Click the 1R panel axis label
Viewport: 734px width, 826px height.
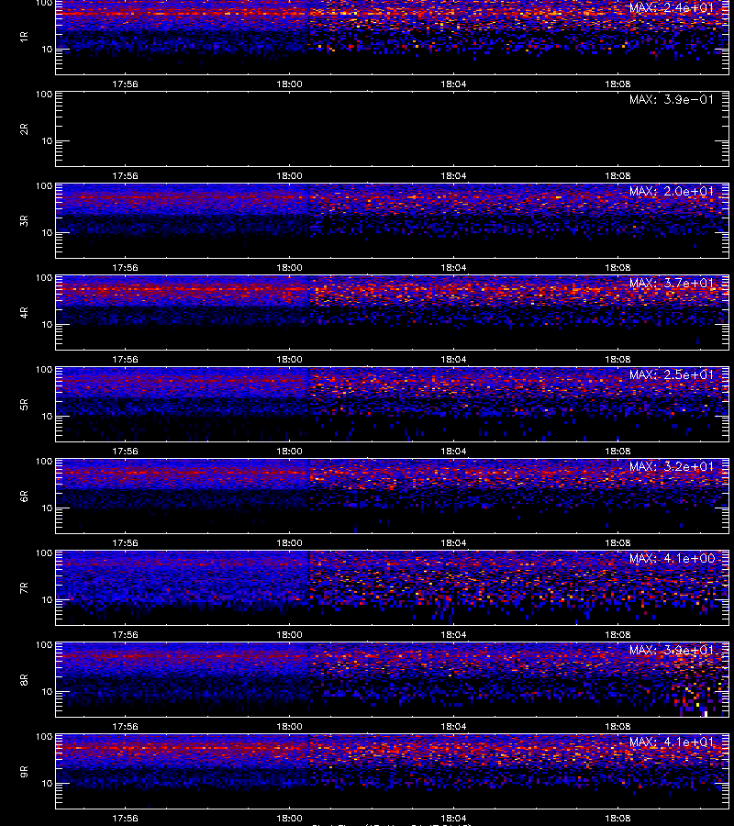click(x=24, y=37)
